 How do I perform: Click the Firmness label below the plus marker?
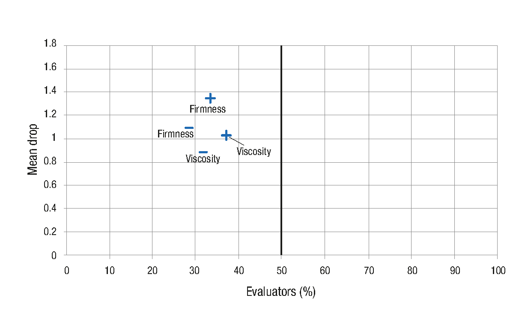[208, 109]
